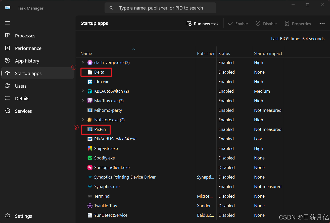Expand the clash-verge.exe group
This screenshot has height=223, width=330.
[x=83, y=62]
